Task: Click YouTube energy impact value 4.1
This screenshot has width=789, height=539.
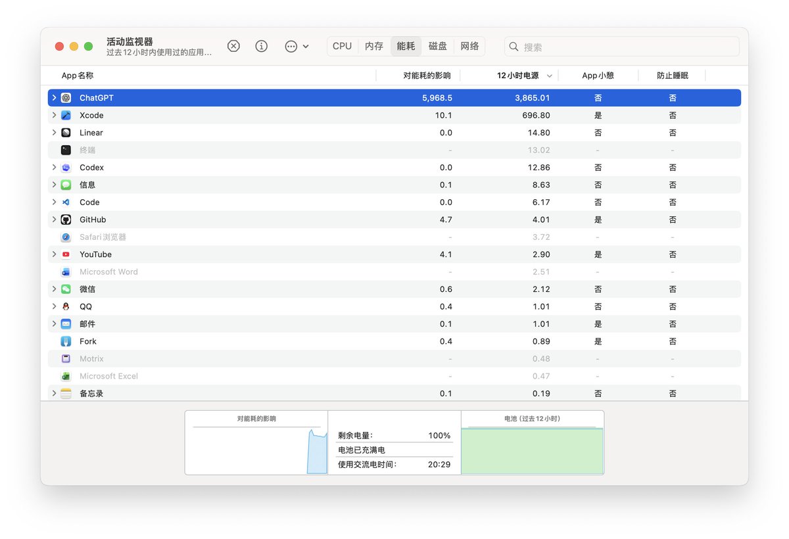Action: pos(446,254)
